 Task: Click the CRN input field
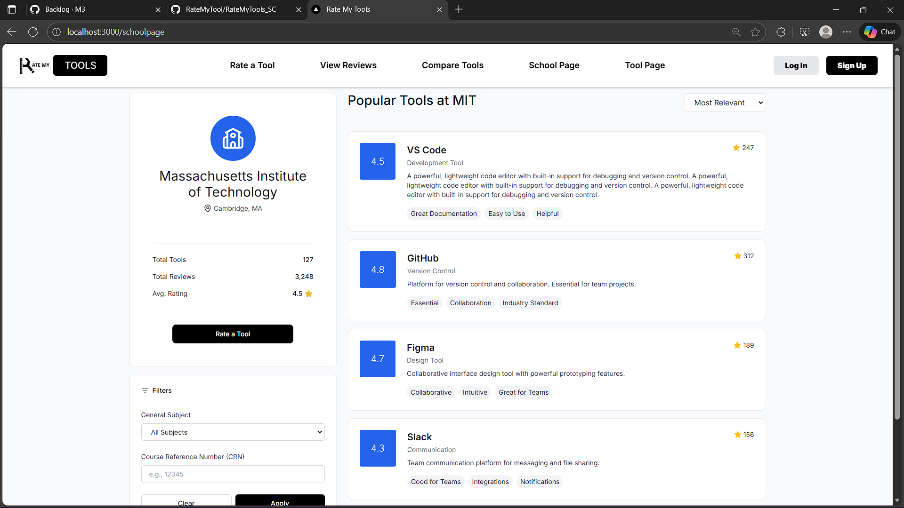click(x=233, y=474)
